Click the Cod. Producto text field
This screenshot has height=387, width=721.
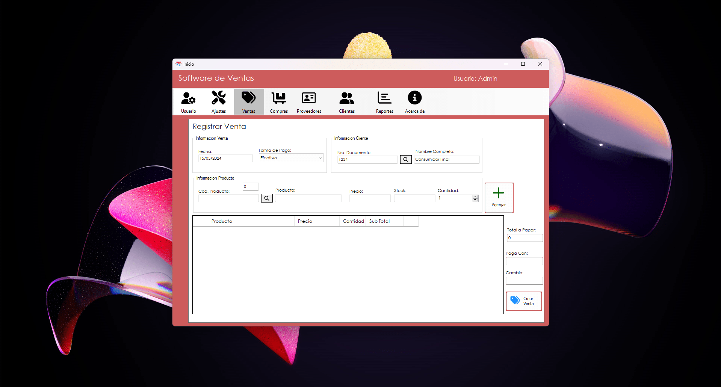coord(228,198)
